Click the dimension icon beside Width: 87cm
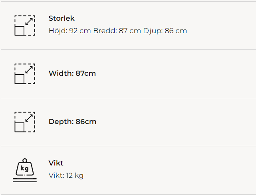Screen dimensions: 256x195 pos(25,74)
